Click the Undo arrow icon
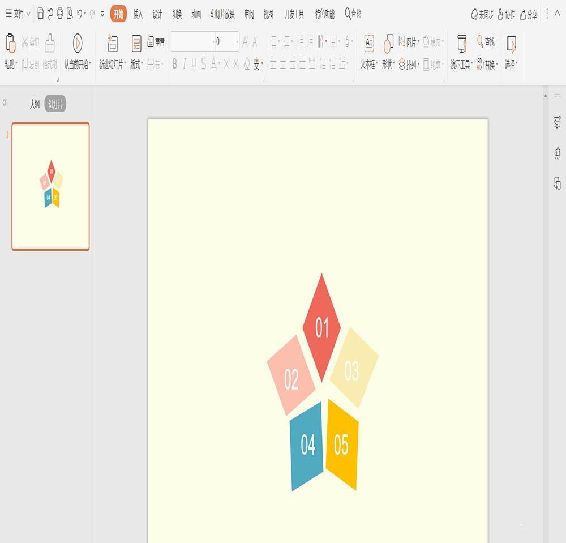The height and width of the screenshot is (543, 566). pyautogui.click(x=79, y=14)
